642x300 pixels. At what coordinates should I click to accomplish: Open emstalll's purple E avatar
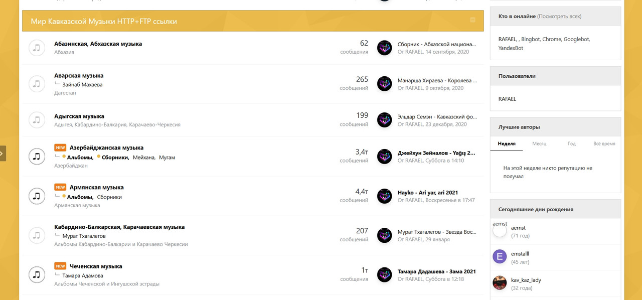click(x=500, y=257)
